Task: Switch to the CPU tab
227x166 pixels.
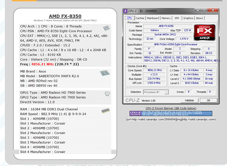Action: (x=130, y=18)
